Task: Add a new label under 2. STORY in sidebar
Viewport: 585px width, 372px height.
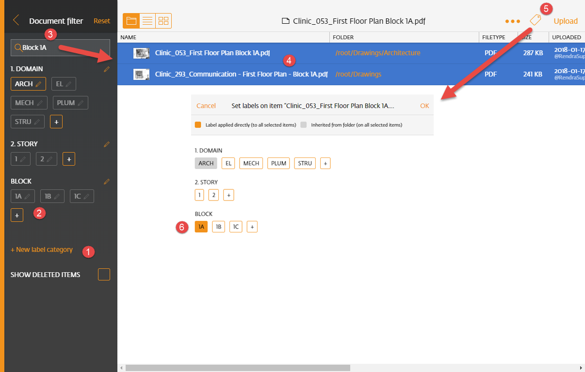Action: click(x=69, y=159)
